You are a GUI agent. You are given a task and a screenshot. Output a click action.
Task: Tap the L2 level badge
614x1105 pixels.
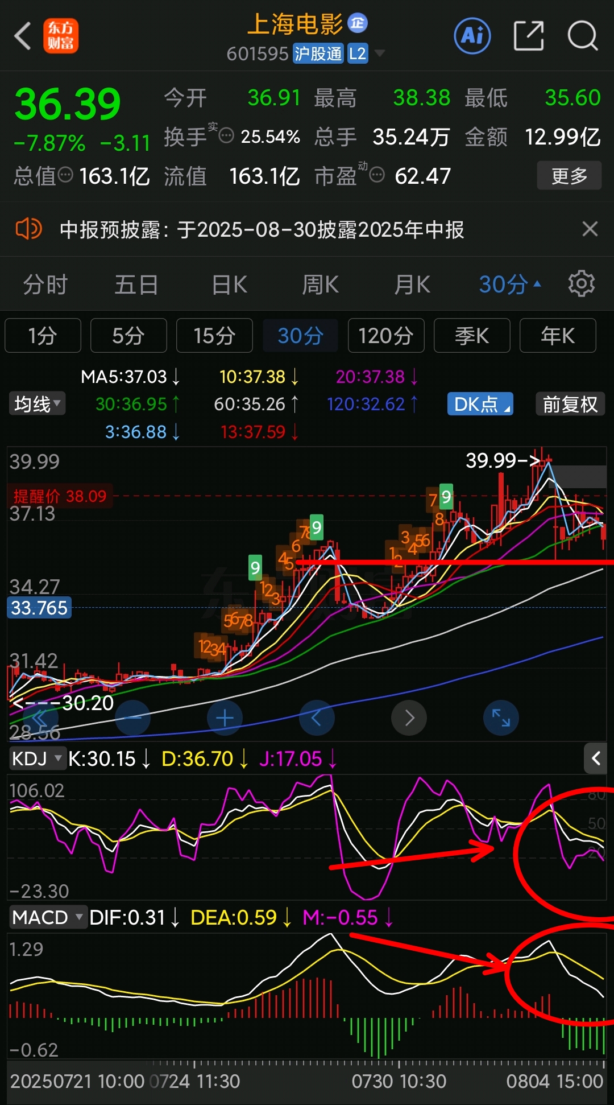tap(358, 53)
